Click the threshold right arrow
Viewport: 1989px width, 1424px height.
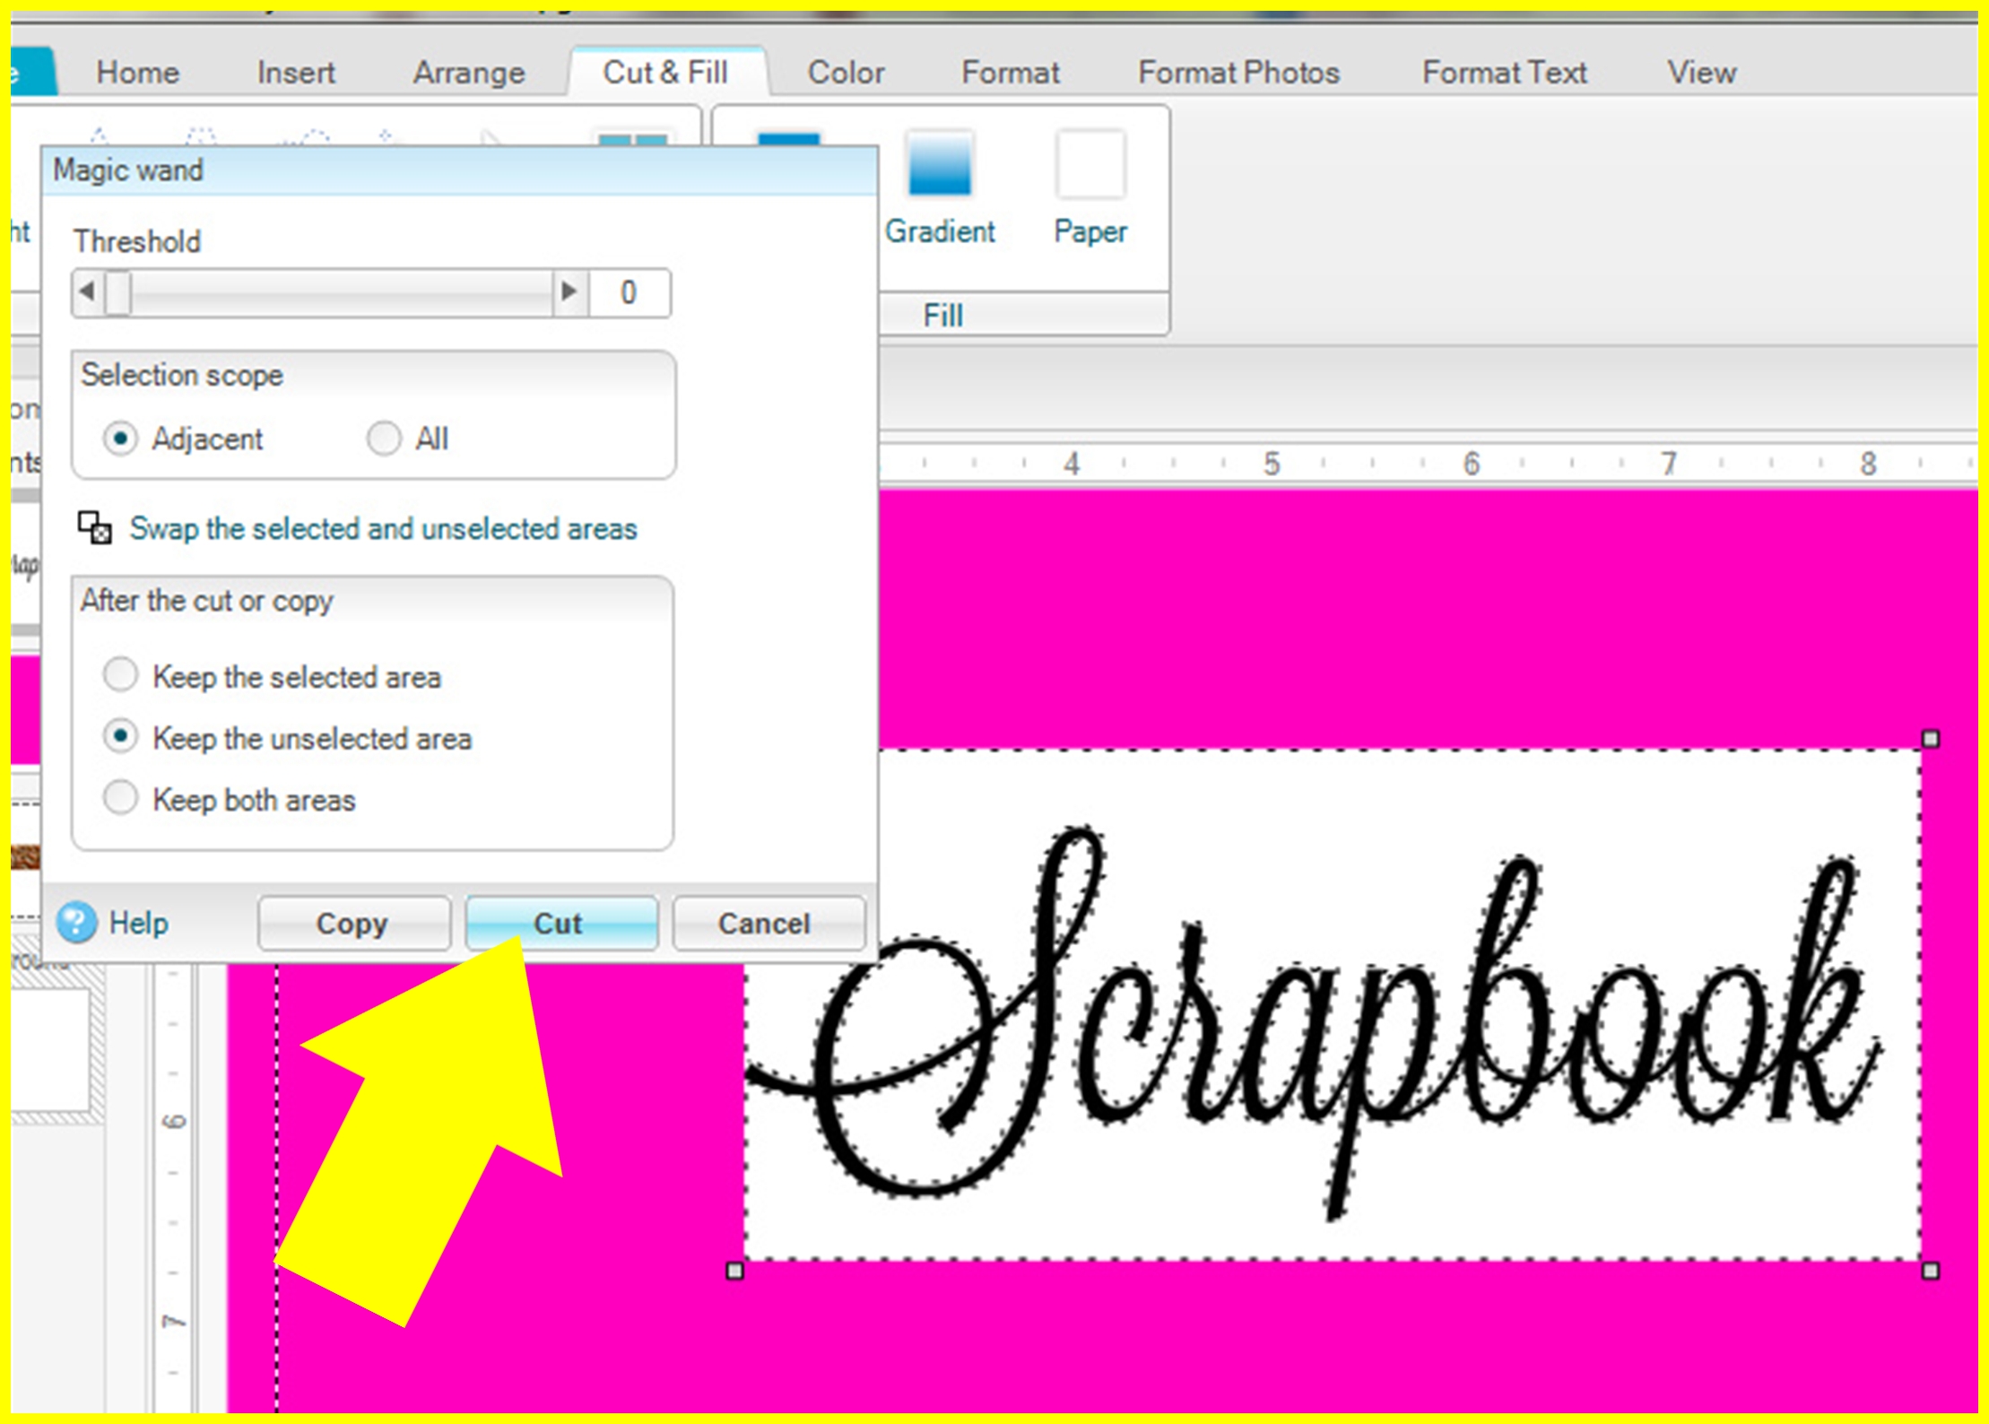coord(568,291)
